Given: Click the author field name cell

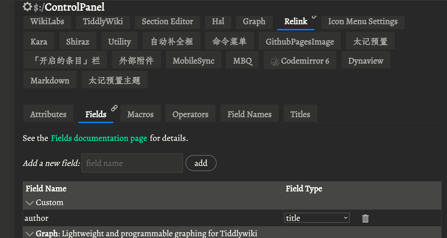Looking at the screenshot, I should click(153, 218).
